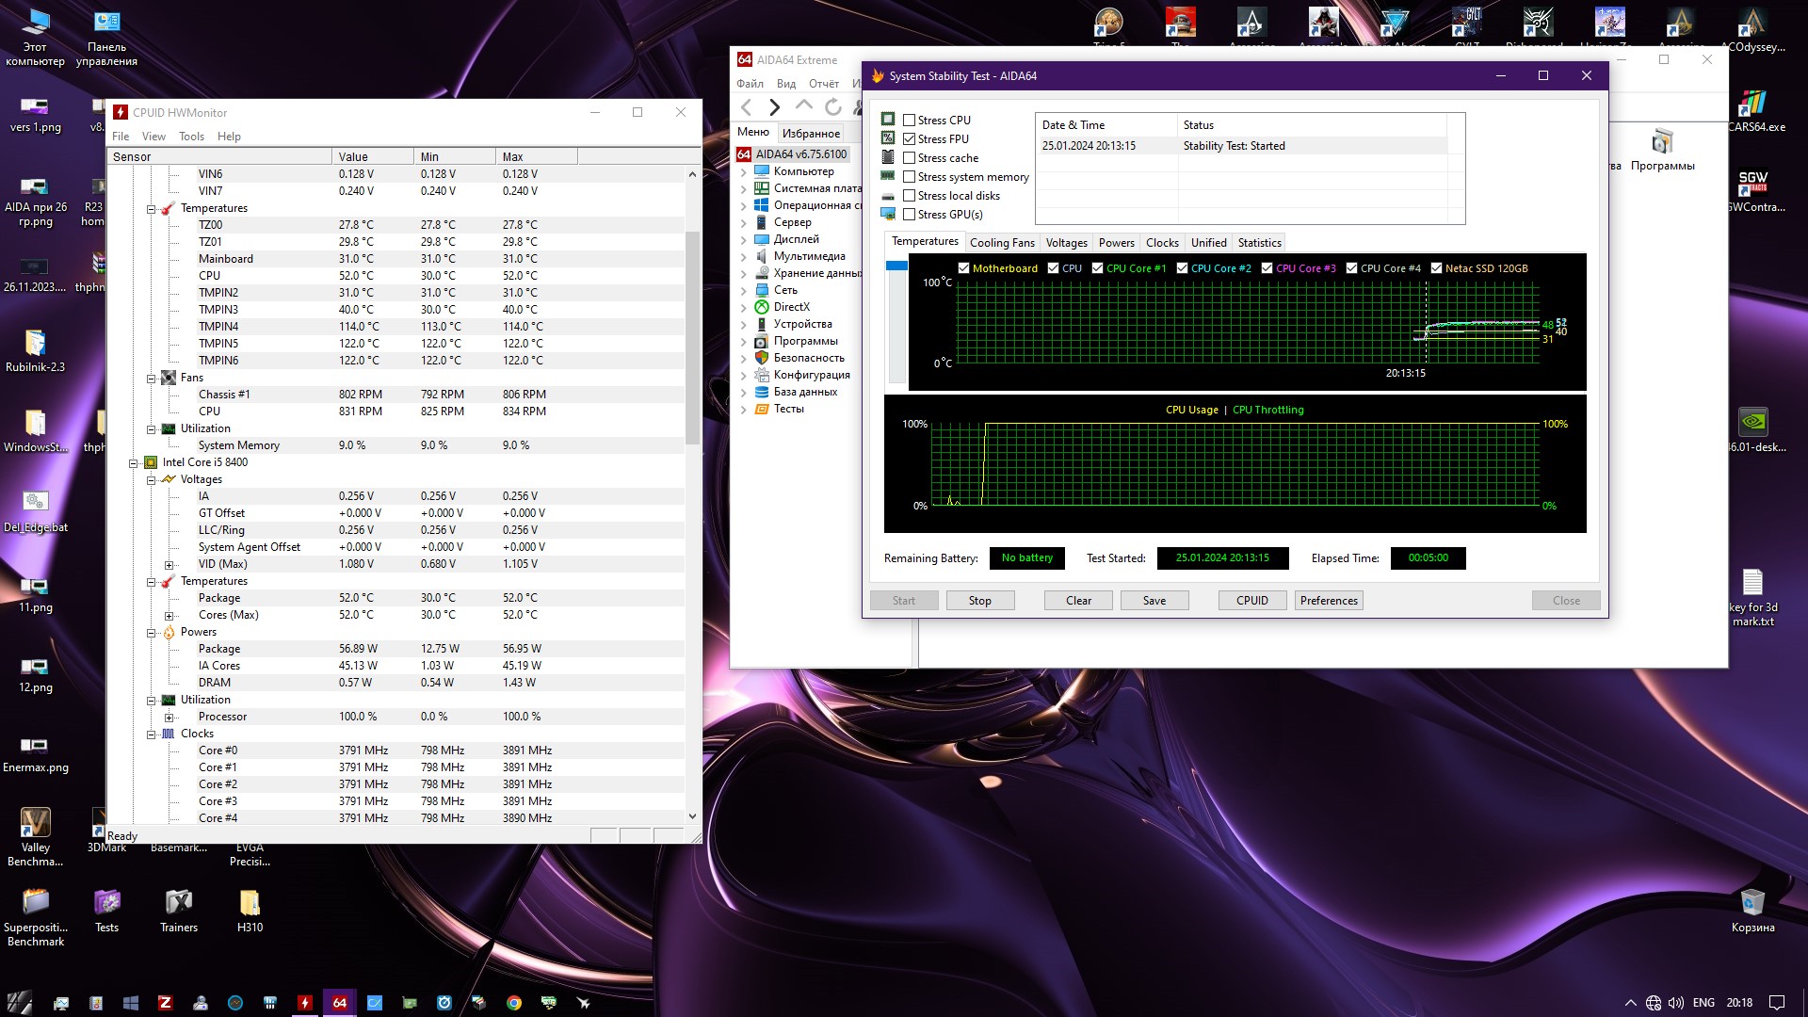Click the Stop button

(979, 601)
